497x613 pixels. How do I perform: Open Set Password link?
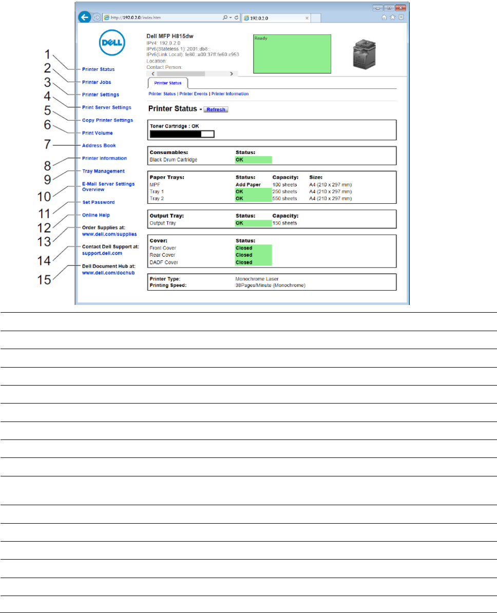99,202
